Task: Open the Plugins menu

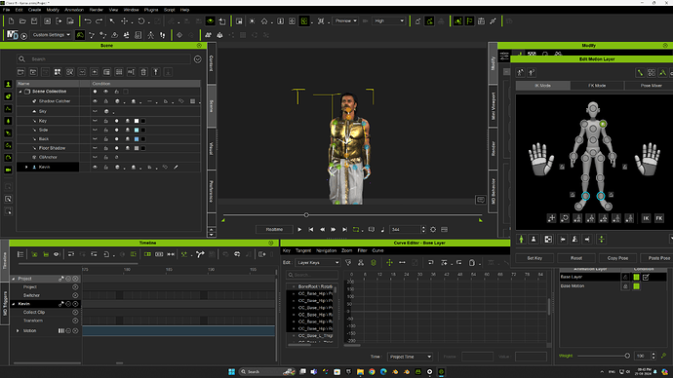Action: click(151, 10)
